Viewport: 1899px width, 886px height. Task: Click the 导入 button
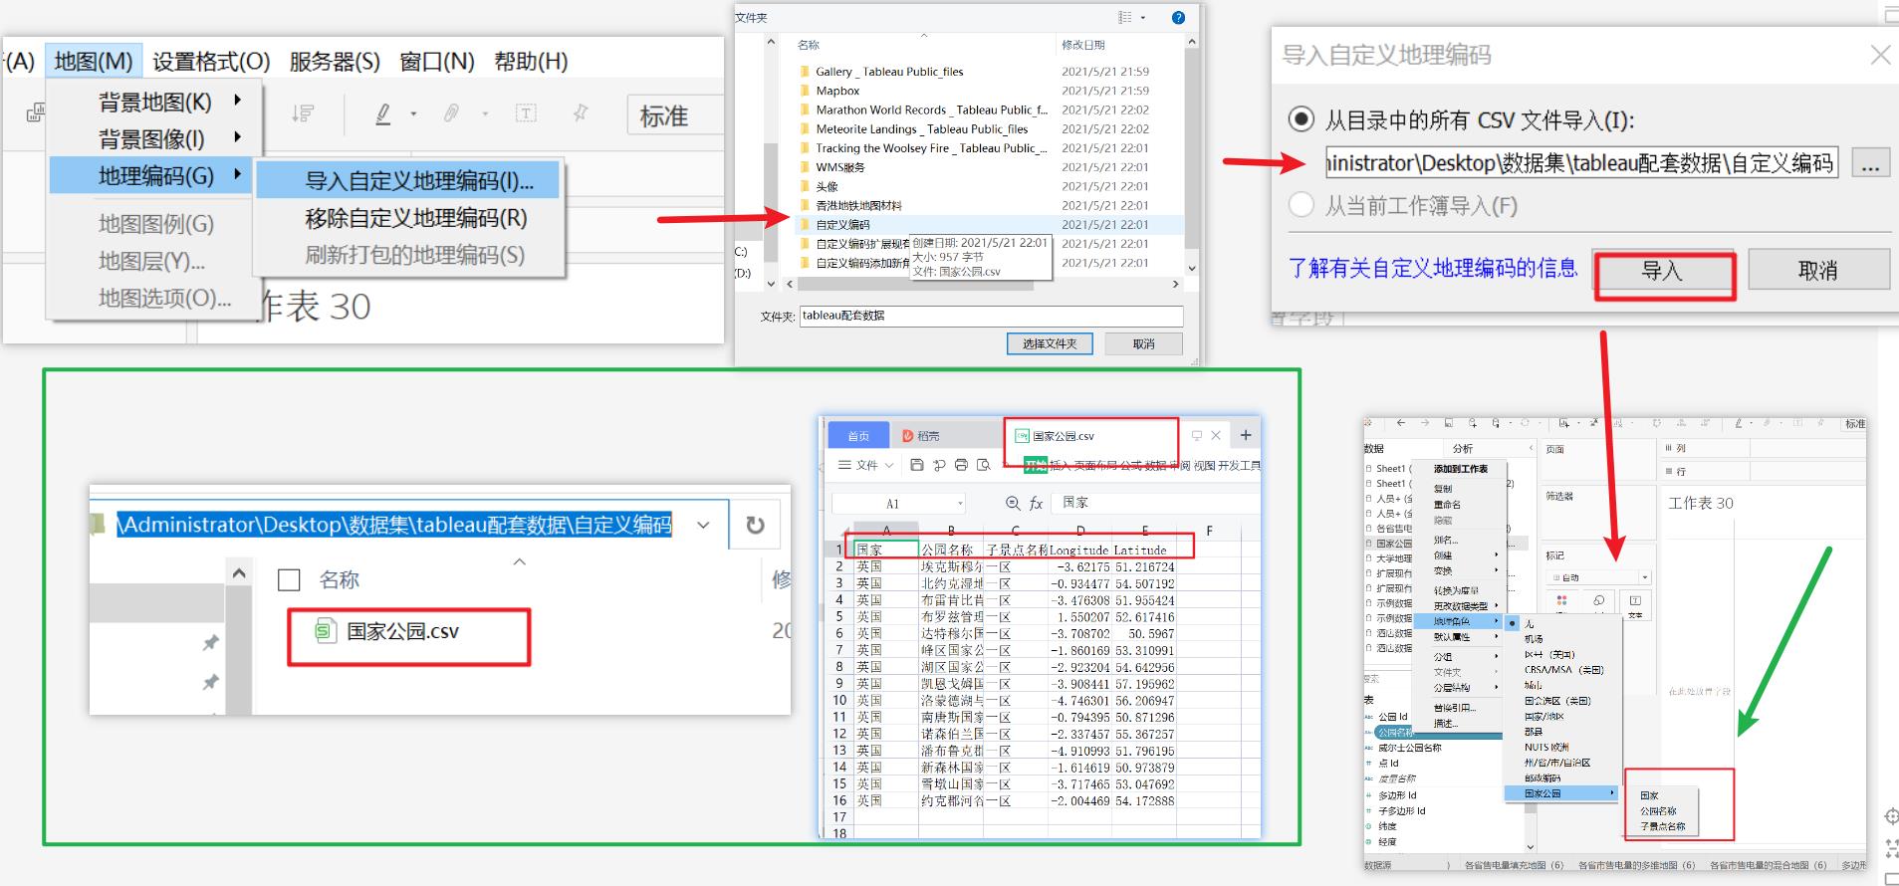click(1662, 271)
